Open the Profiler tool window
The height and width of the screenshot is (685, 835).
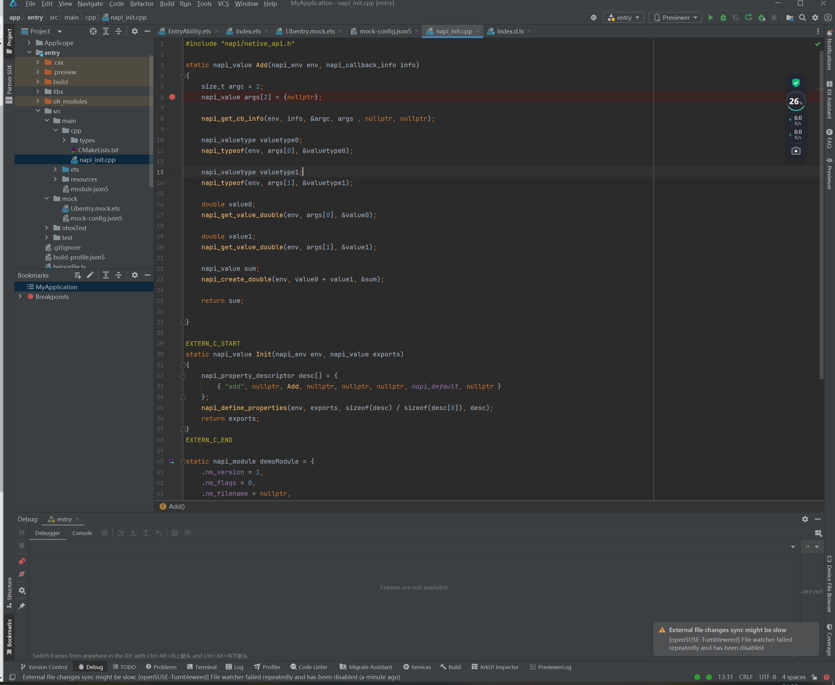coord(267,667)
